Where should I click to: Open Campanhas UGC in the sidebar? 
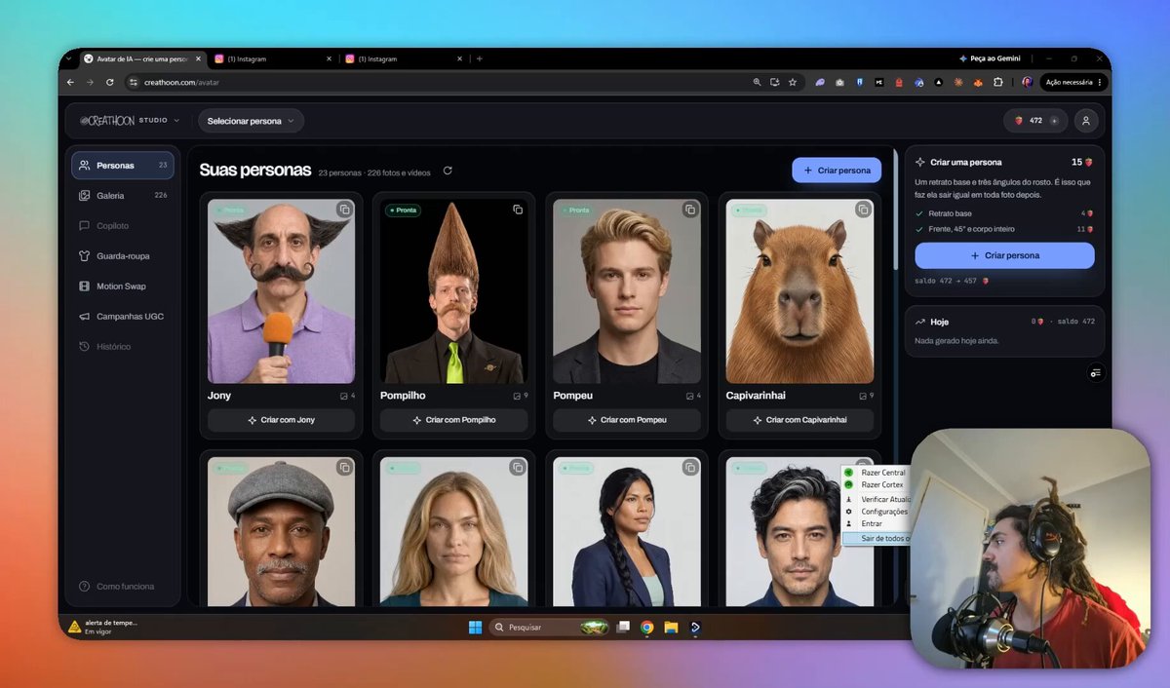click(123, 317)
